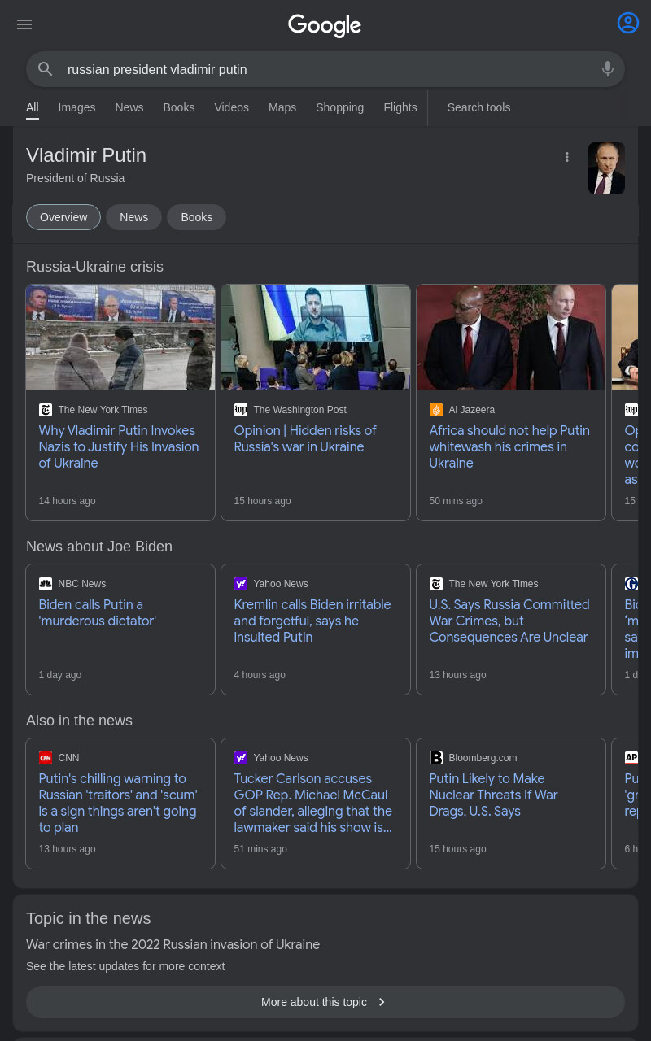Click the 'President of Russia' subtitle

pyautogui.click(x=75, y=178)
